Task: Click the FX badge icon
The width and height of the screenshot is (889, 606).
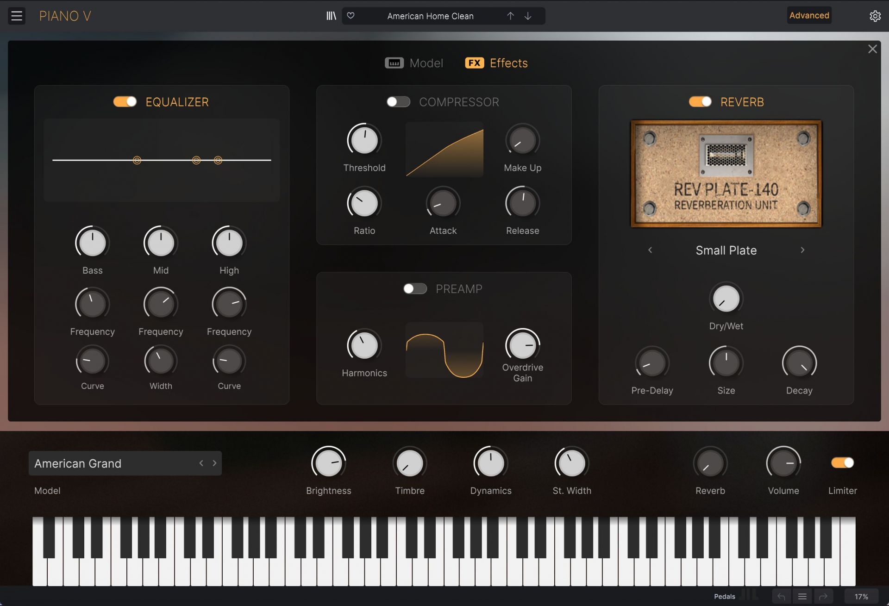Action: pyautogui.click(x=474, y=63)
